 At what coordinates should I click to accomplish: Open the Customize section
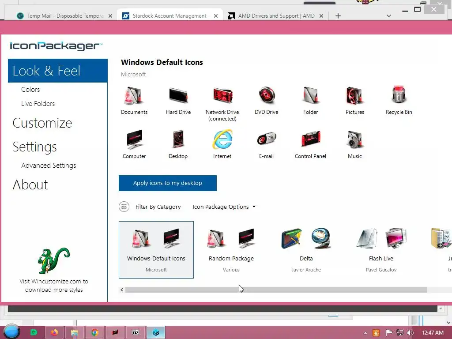tap(42, 123)
